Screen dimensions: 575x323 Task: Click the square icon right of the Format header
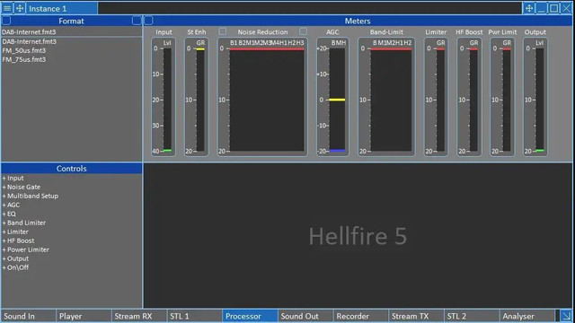[137, 21]
